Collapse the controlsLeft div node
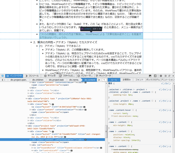 click(x=32, y=151)
